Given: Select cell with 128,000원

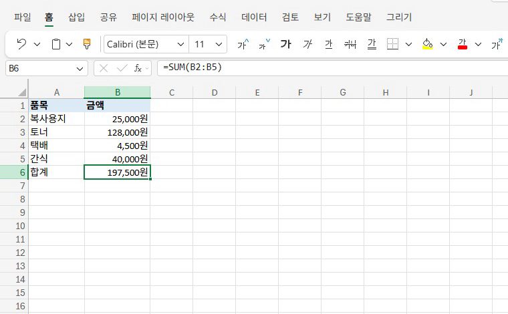Looking at the screenshot, I should 117,132.
